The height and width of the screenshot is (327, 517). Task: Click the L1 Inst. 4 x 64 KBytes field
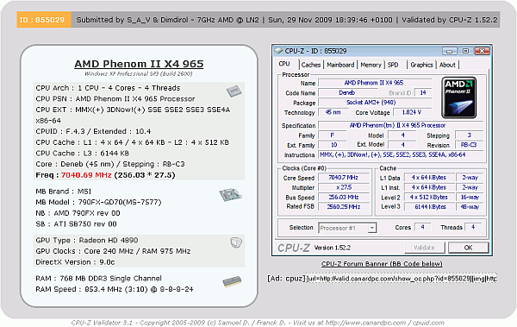point(430,187)
